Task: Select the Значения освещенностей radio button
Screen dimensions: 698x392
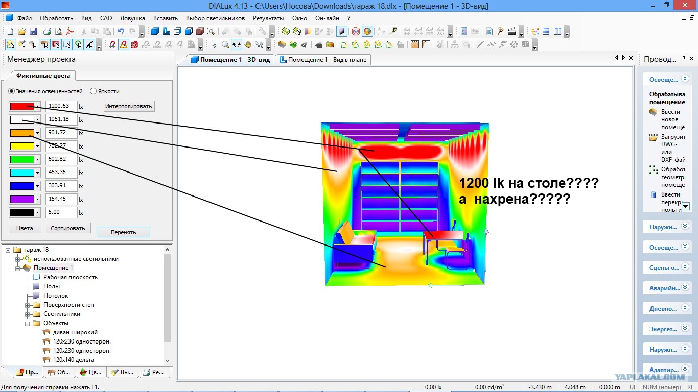Action: (12, 91)
